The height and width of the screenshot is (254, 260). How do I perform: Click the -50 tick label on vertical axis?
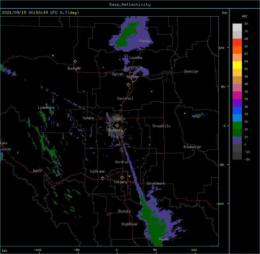(221, 165)
